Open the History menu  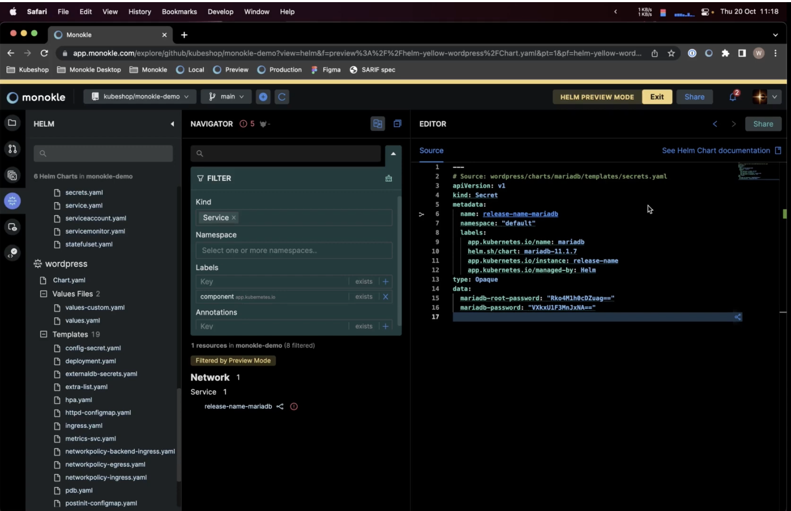tap(140, 12)
